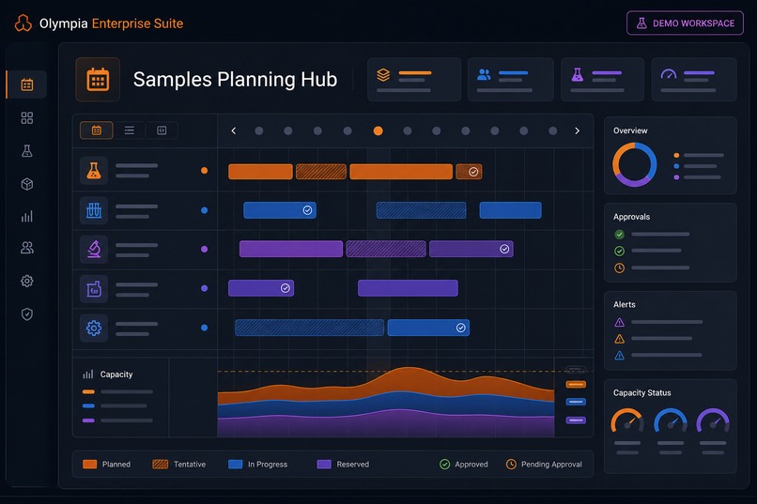Click the Planned orange legend swatch
Screen dimensions: 757x504
point(90,464)
